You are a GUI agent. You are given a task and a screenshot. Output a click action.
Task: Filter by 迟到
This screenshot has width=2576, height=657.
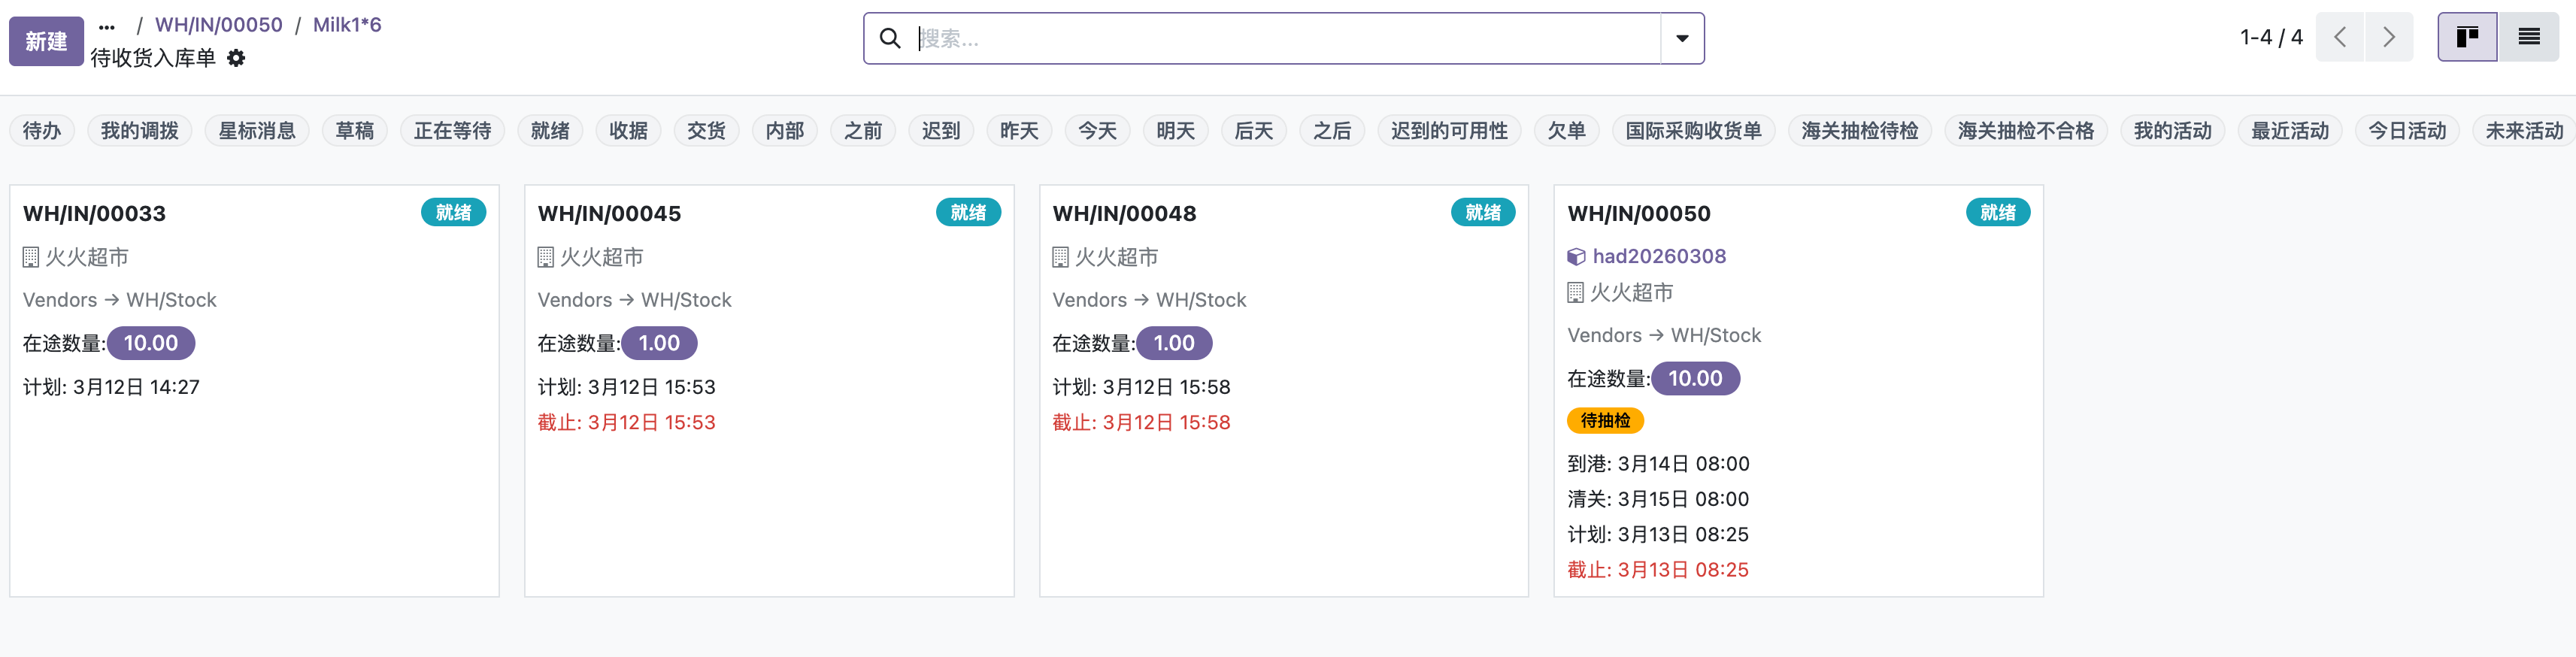[941, 131]
